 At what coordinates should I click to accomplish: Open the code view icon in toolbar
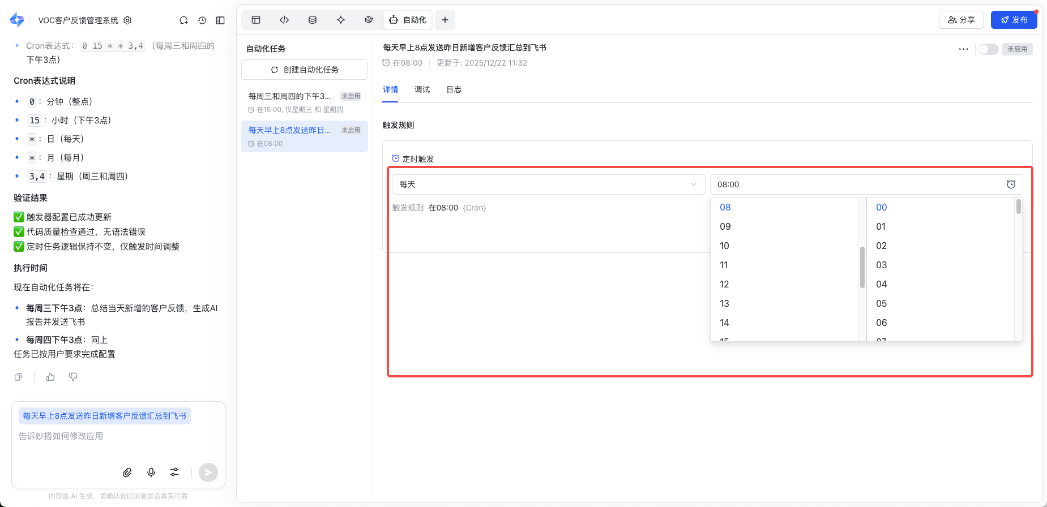tap(284, 20)
